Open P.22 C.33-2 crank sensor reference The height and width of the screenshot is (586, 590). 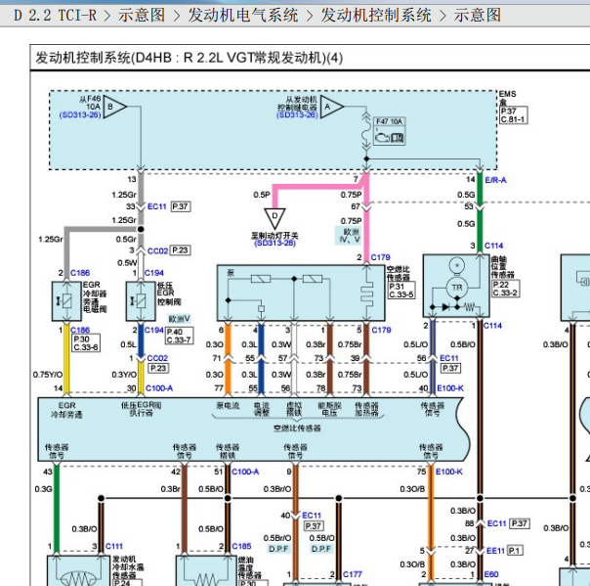[505, 289]
